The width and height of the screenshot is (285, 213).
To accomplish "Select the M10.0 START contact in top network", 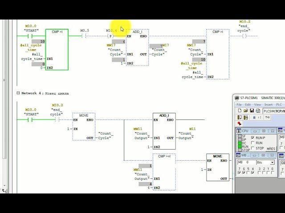I will [30, 36].
